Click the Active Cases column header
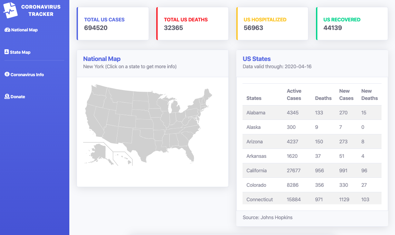 294,95
